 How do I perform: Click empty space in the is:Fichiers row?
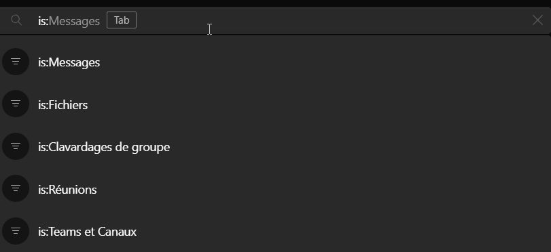[316, 105]
